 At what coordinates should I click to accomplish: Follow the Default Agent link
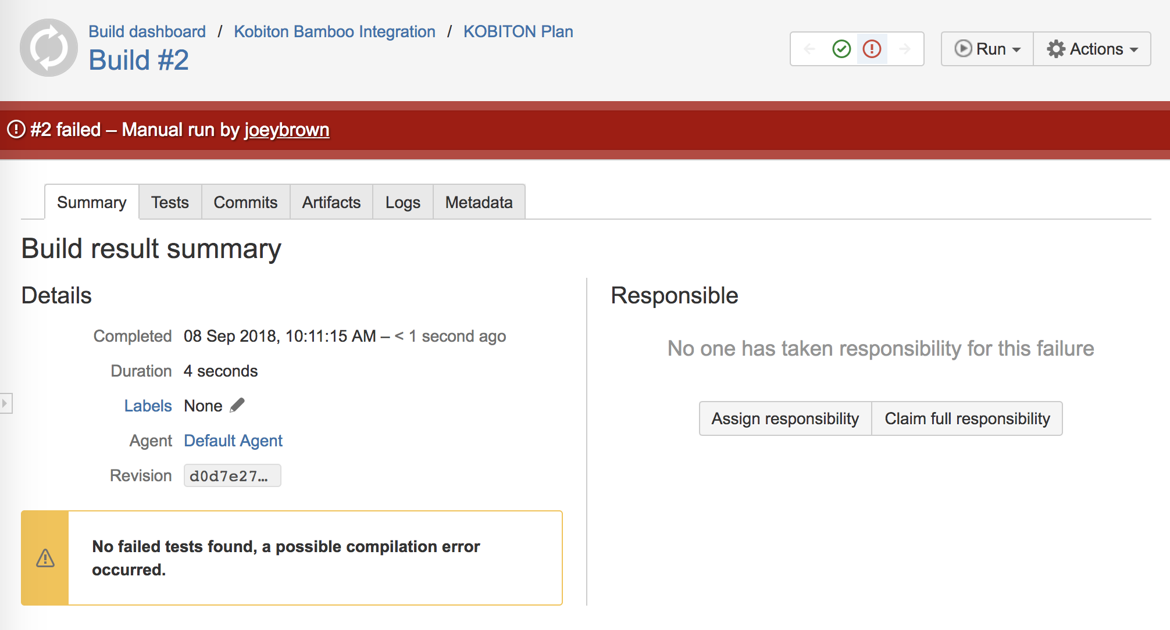(233, 441)
